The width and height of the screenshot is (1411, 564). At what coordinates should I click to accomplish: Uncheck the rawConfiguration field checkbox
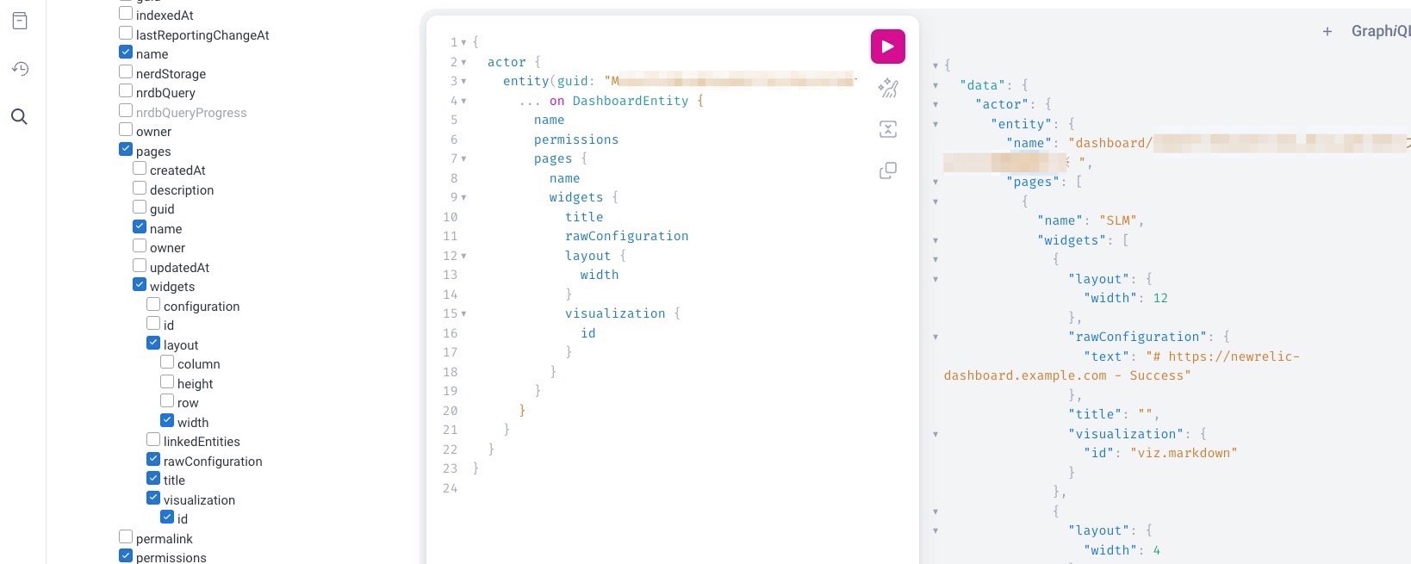tap(153, 460)
